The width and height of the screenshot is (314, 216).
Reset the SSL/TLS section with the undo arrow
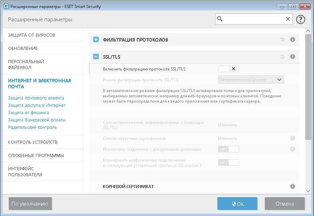pos(282,56)
